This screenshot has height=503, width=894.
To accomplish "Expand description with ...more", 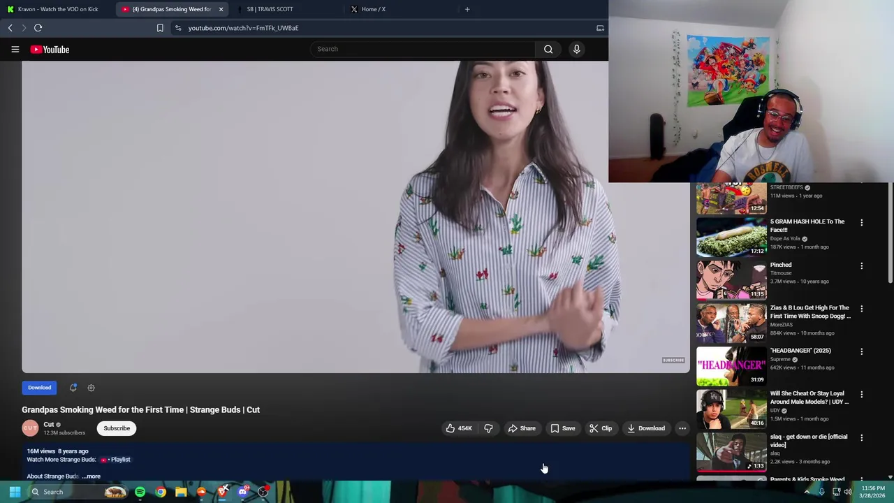I will coord(91,476).
